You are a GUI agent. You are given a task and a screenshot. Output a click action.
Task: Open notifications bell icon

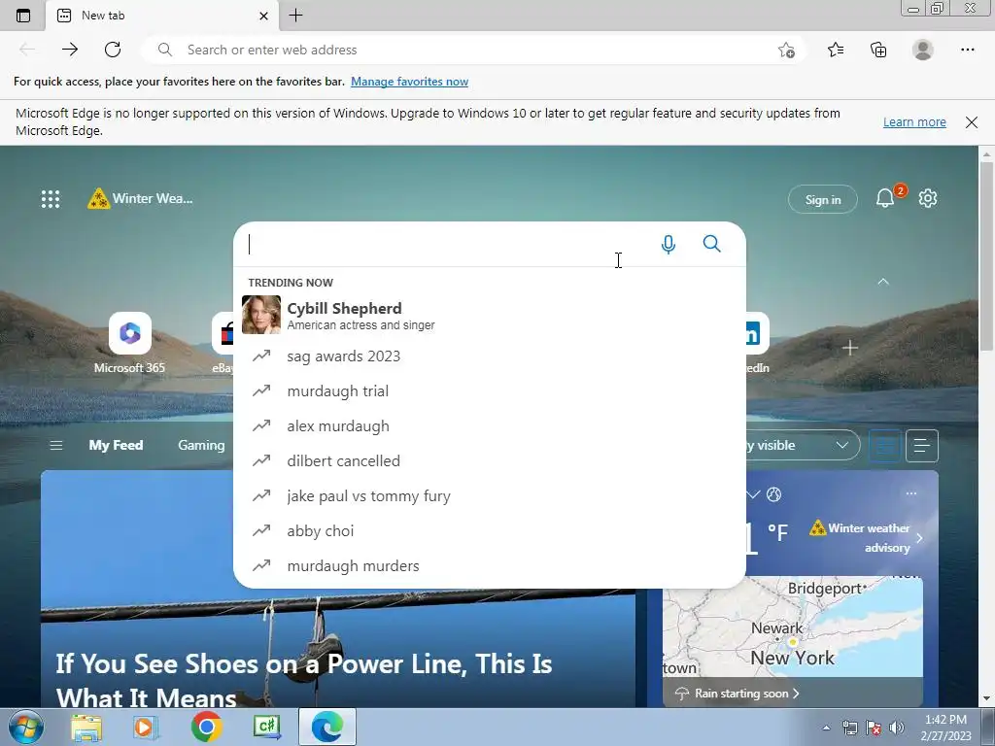tap(885, 198)
